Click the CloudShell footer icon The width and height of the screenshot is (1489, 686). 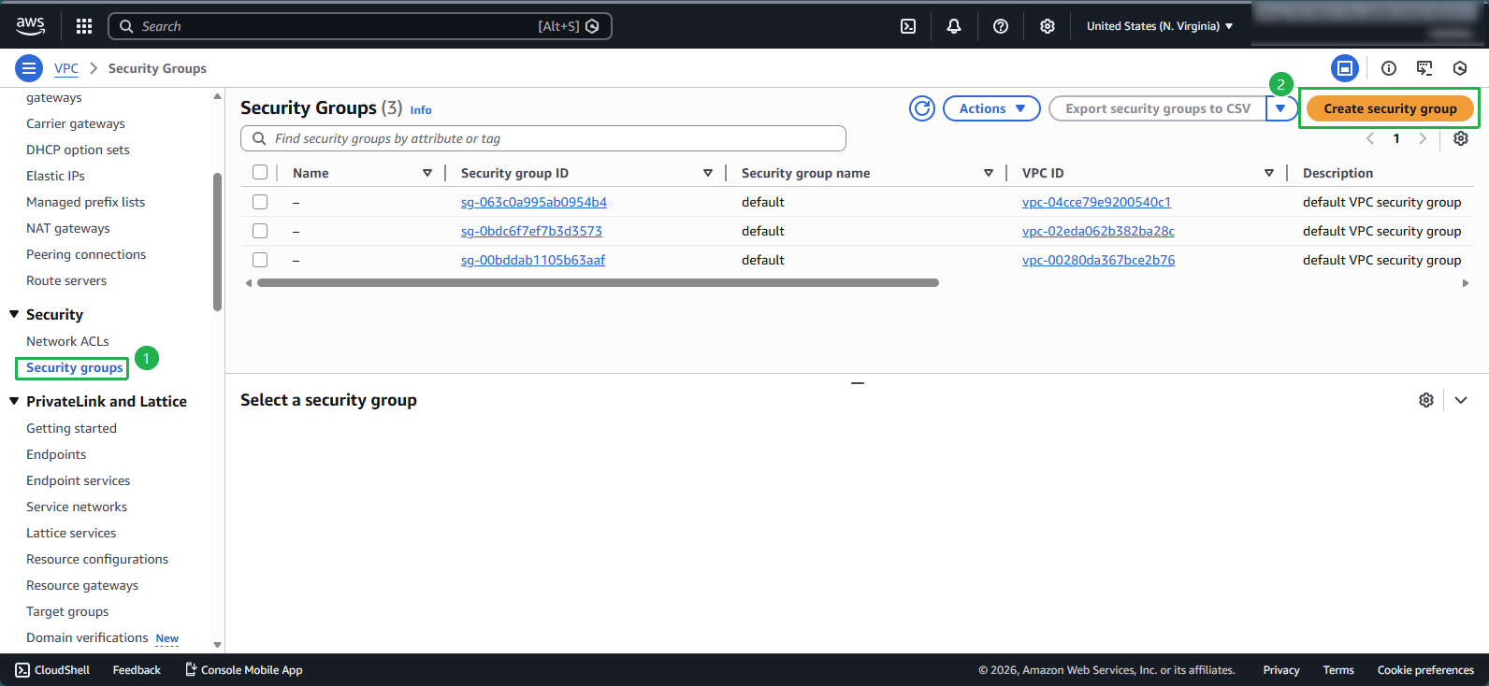22,670
